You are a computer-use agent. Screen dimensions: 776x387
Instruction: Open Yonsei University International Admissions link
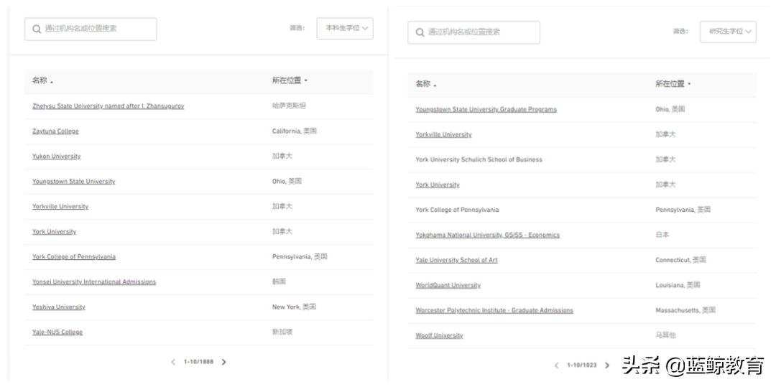pos(94,282)
